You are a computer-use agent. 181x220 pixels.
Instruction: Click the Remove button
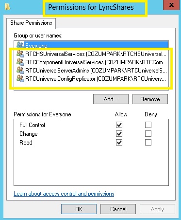(150, 99)
